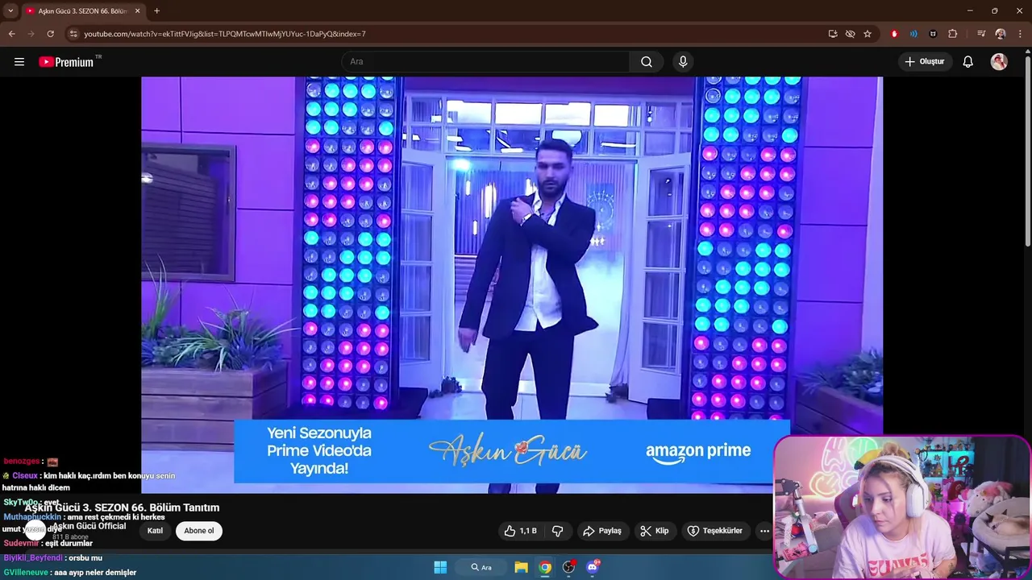Open the red hand ad-blocker extension

894,34
